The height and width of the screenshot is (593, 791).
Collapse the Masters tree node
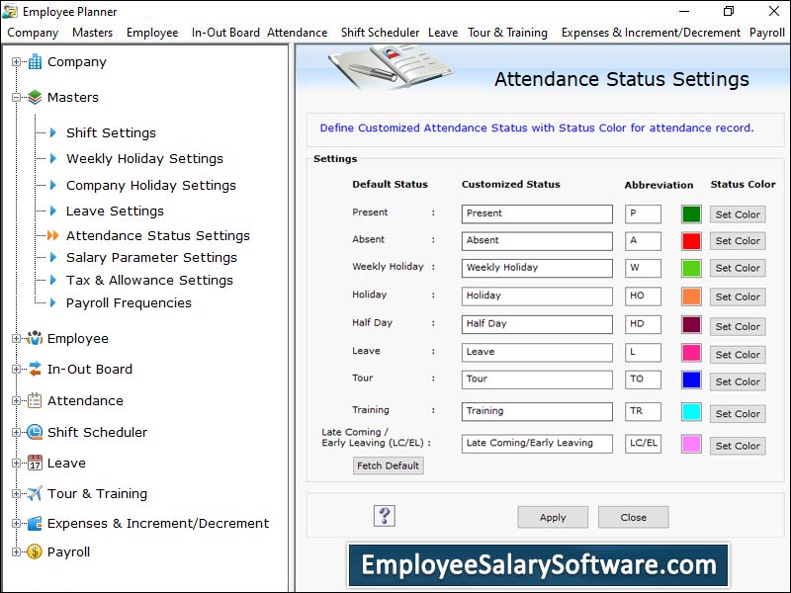[16, 98]
